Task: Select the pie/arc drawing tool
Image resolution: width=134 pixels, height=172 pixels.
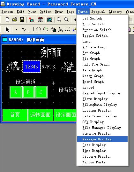Action: [46, 29]
